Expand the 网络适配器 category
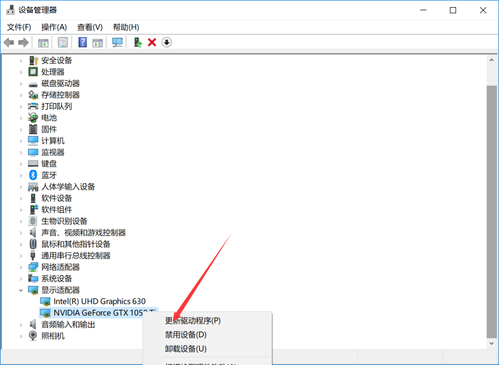 coord(21,266)
